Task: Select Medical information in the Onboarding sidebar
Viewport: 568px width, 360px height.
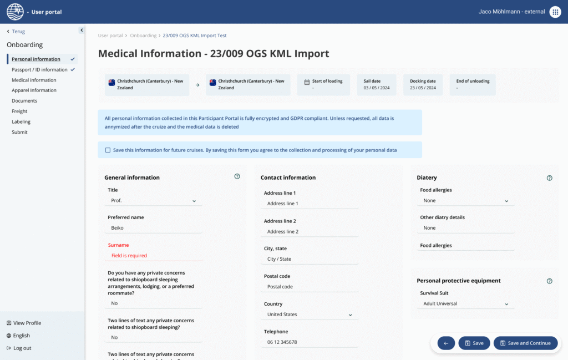Action: click(33, 79)
